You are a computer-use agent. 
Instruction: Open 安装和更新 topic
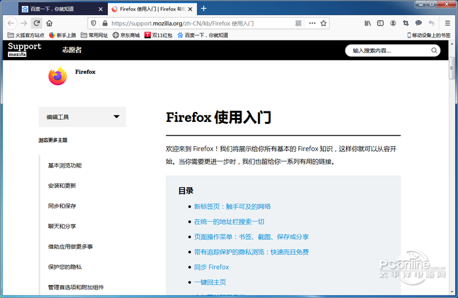click(x=62, y=186)
